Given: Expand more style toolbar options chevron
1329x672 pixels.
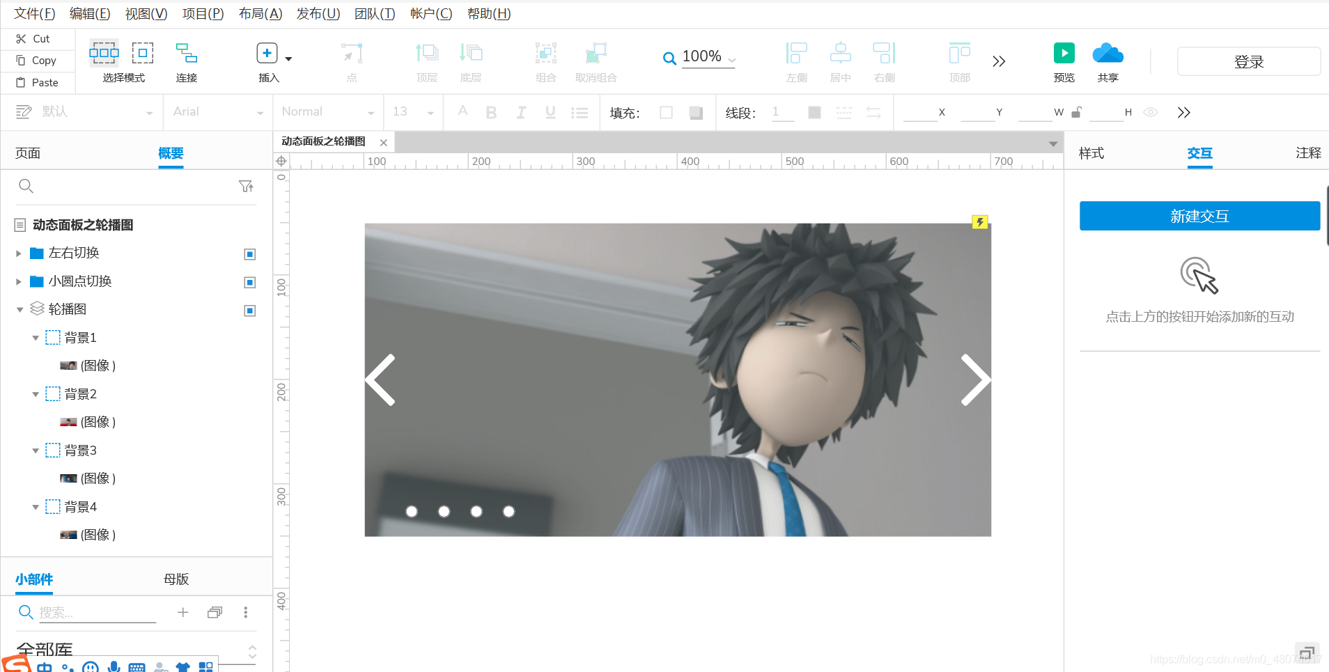Looking at the screenshot, I should pyautogui.click(x=1184, y=112).
